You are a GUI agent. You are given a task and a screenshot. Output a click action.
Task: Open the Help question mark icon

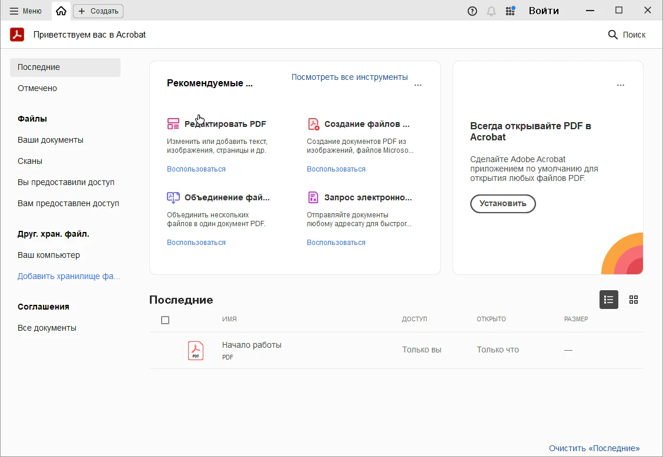coord(472,11)
